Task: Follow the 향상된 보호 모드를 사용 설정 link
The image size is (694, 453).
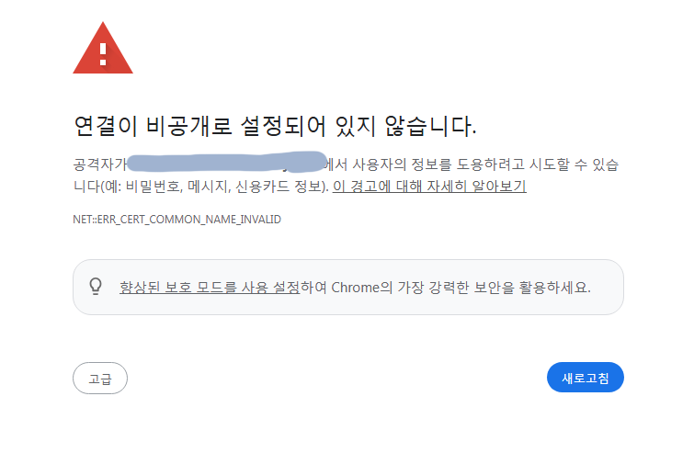Action: [x=210, y=288]
